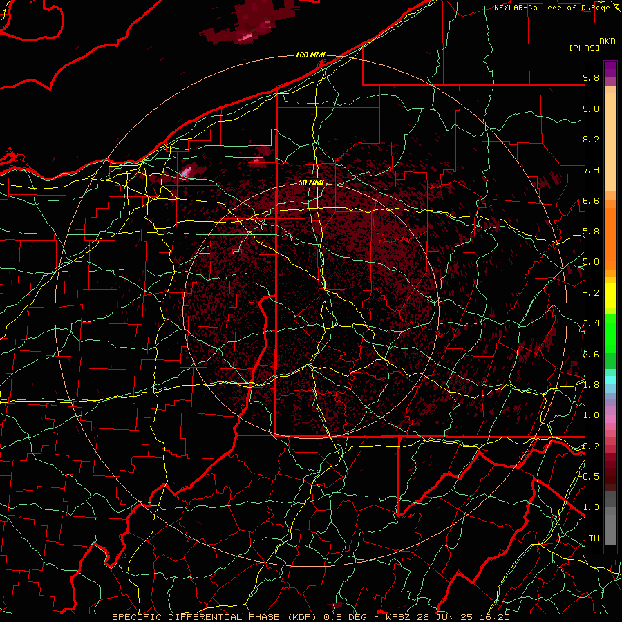Click the 8.2 legend value

coord(591,139)
